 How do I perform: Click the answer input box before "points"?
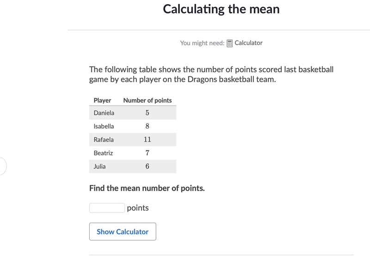coord(107,208)
